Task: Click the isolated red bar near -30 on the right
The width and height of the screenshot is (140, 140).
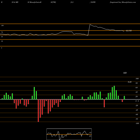Action: point(104,103)
